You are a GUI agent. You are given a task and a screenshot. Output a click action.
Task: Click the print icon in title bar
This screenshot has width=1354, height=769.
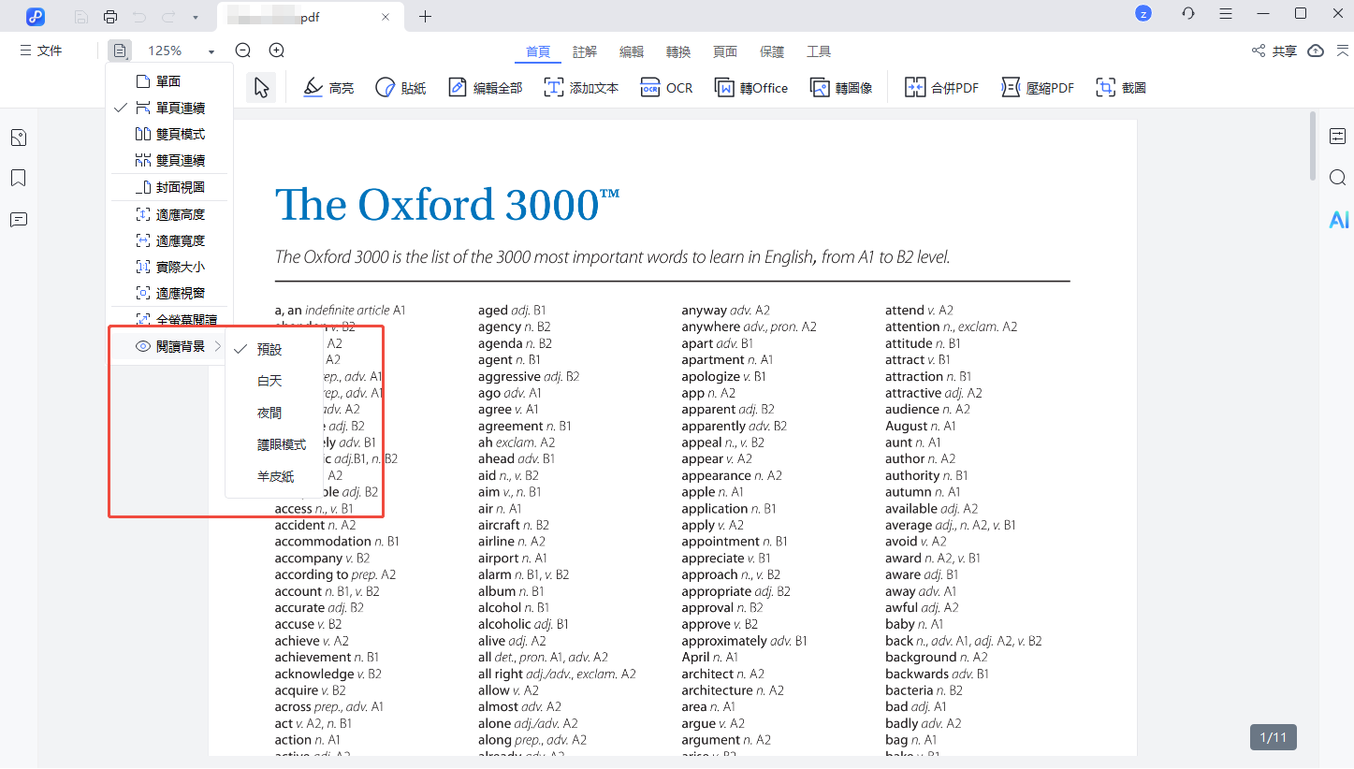[110, 17]
